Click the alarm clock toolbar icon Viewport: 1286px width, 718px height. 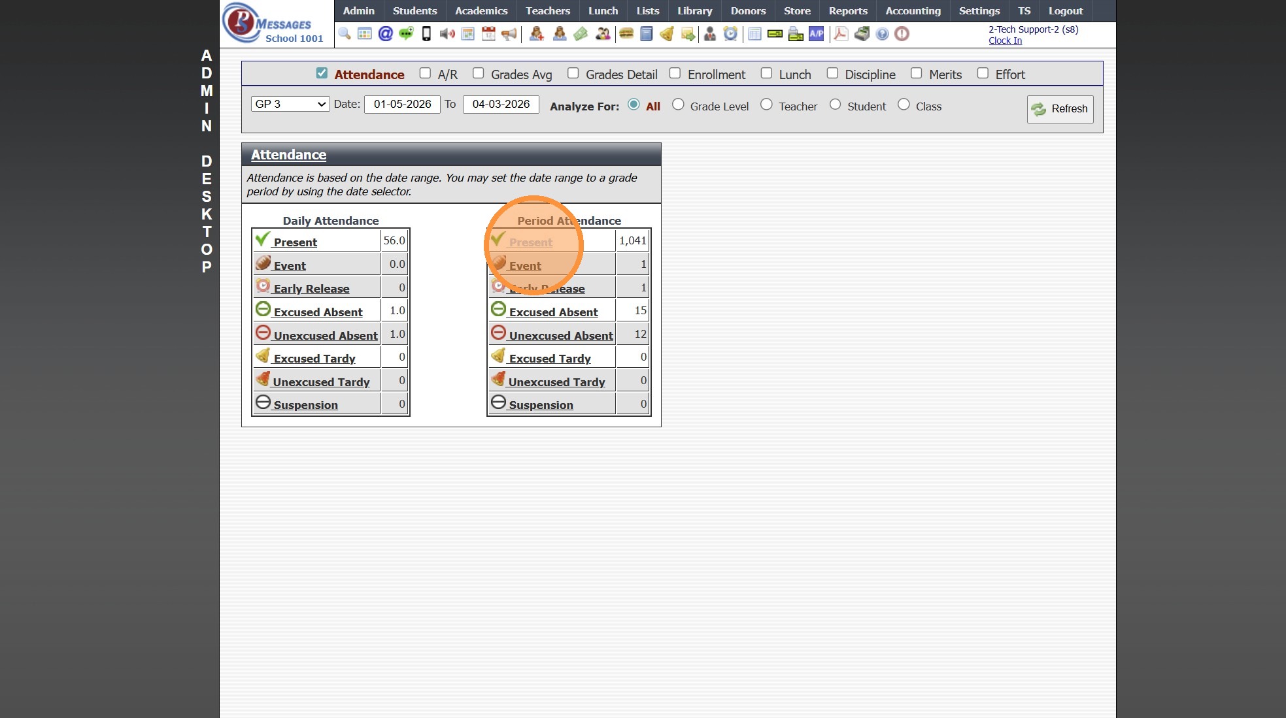(730, 34)
